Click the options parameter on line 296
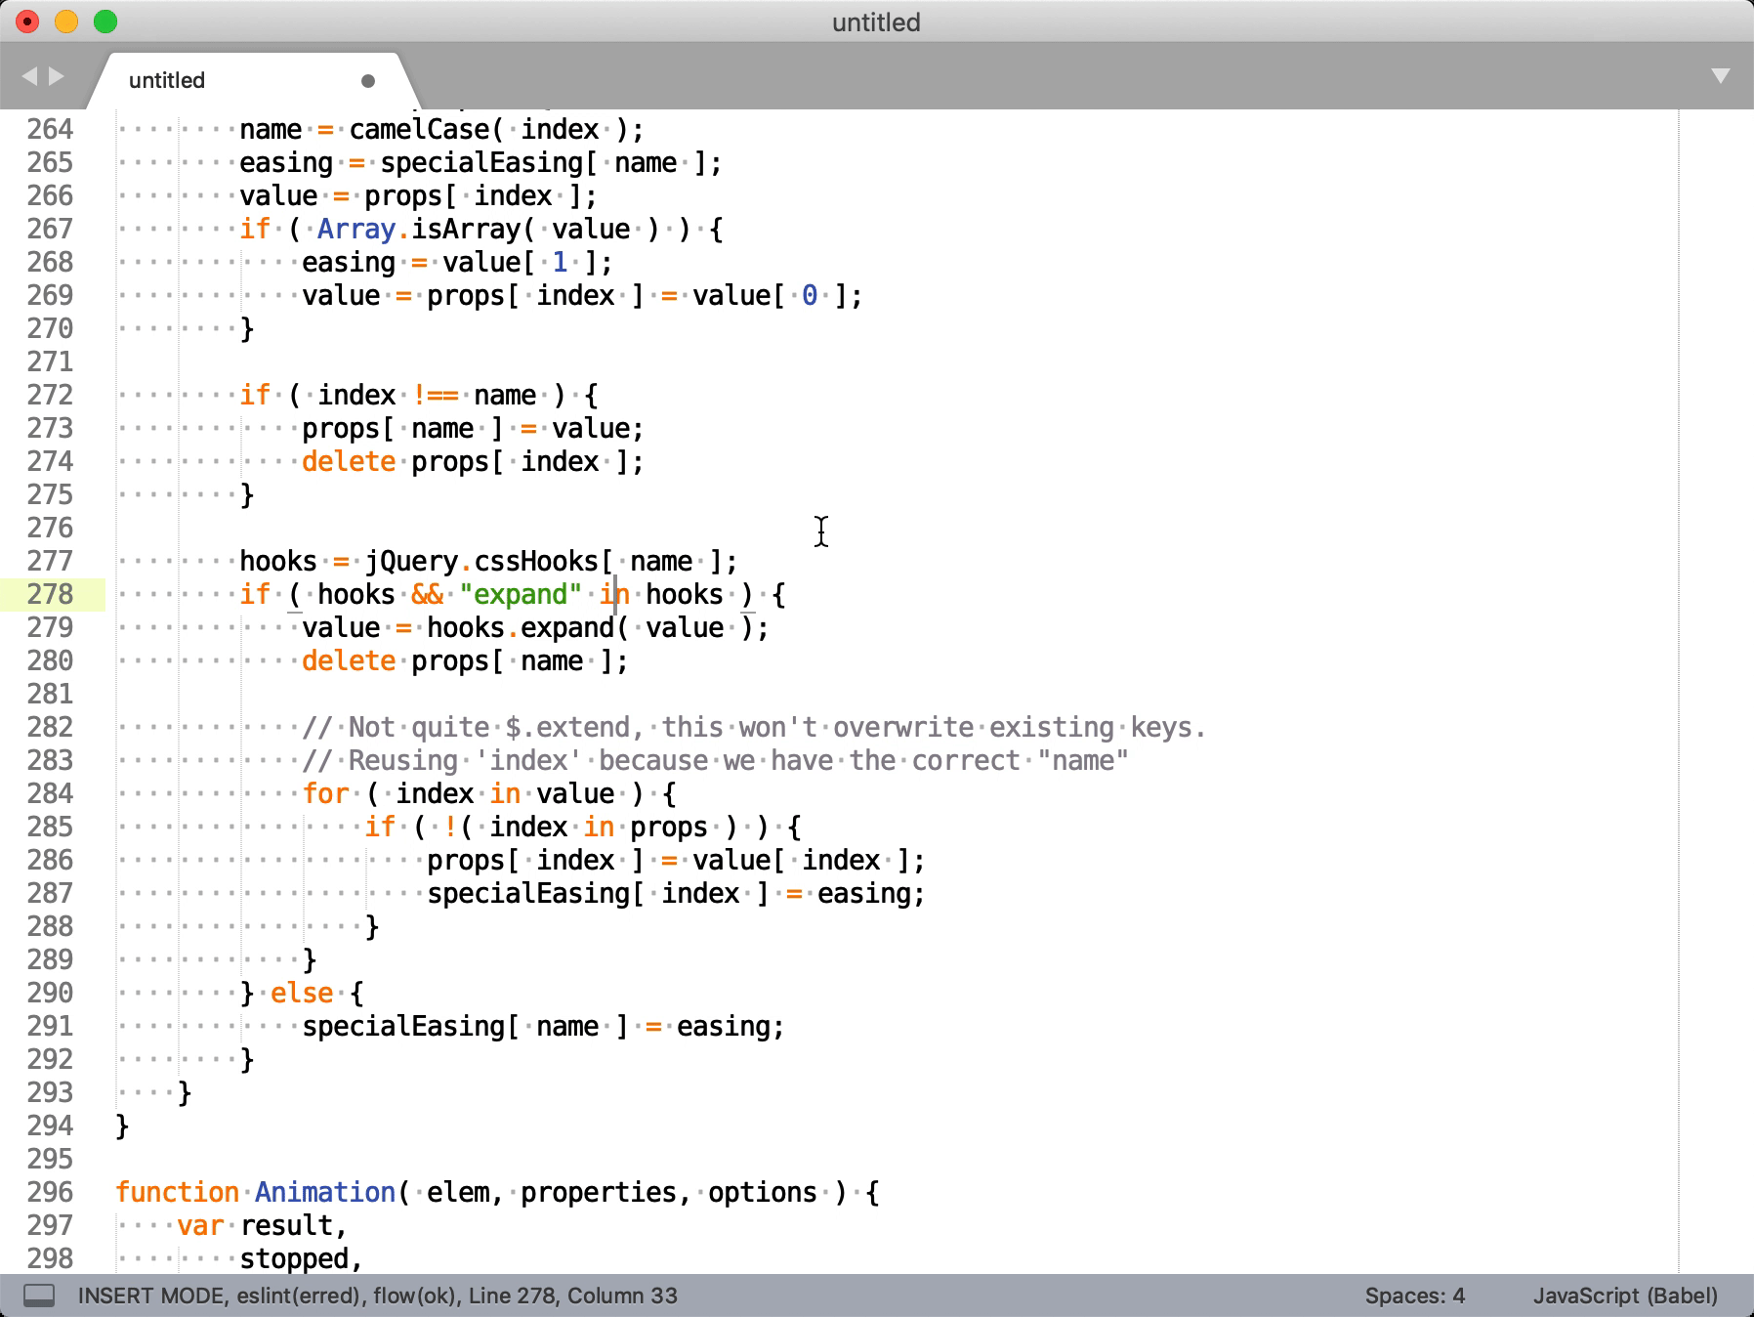The width and height of the screenshot is (1754, 1317). pyautogui.click(x=763, y=1192)
